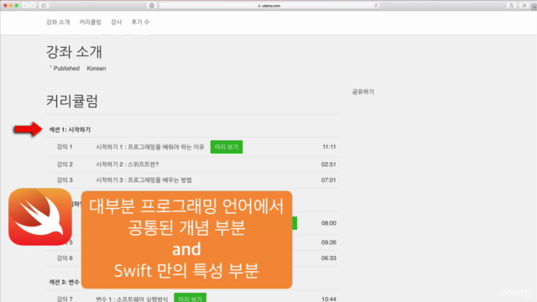Screen dimensions: 537x302
Task: Click the 강의 7 row label
Action: [x=65, y=299]
